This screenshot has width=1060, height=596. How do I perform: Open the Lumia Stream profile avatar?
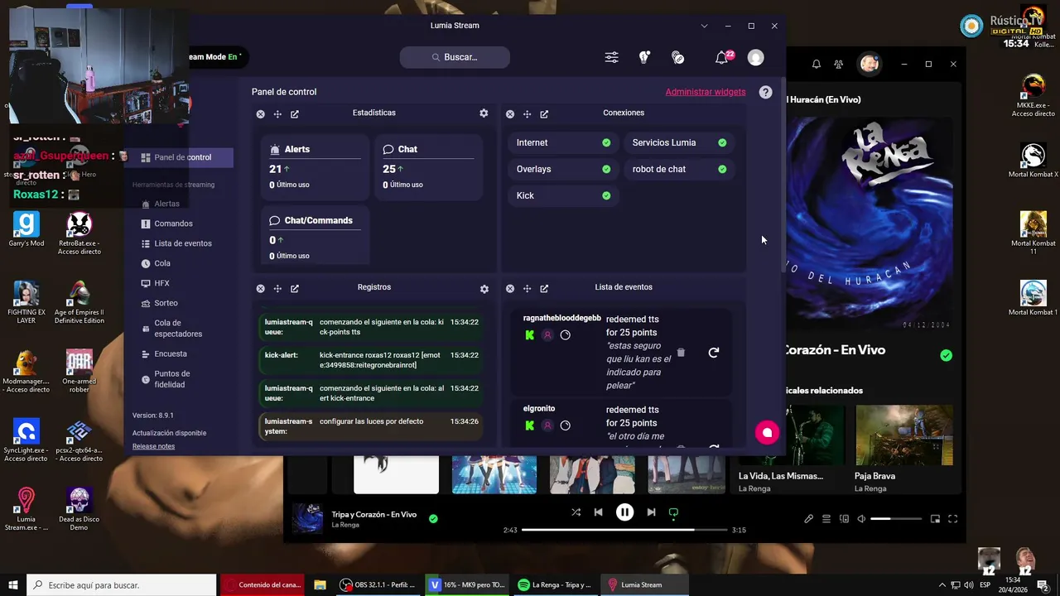(755, 57)
